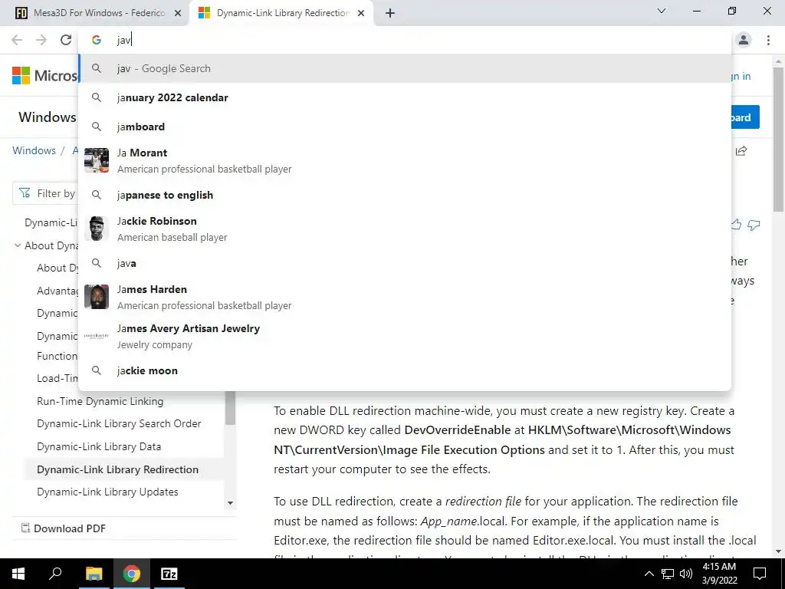Select the Jackie Robinson suggestion

point(405,229)
